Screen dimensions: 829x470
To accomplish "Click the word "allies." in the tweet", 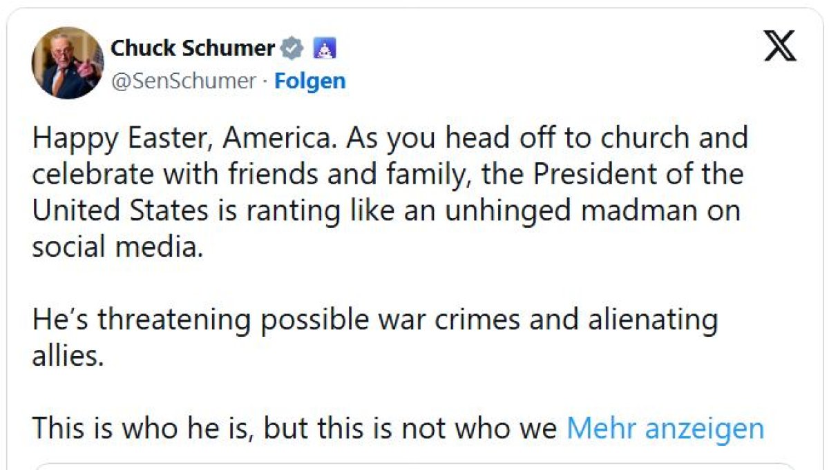I will [x=68, y=356].
